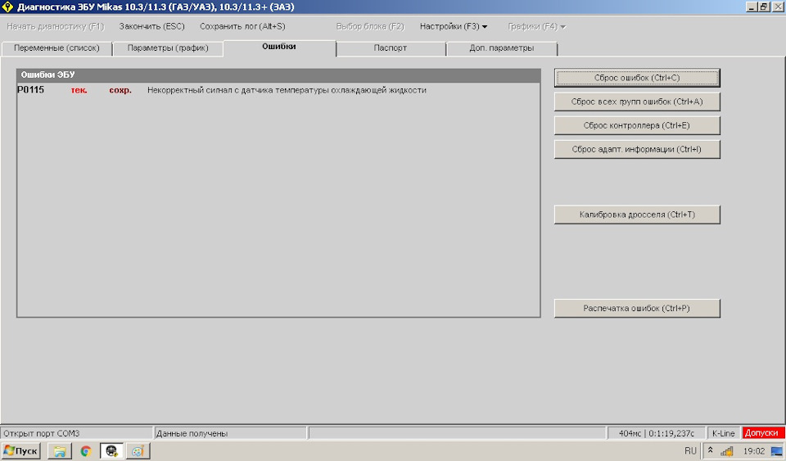Click the K-Line status bar entry
The image size is (786, 461).
coord(723,433)
